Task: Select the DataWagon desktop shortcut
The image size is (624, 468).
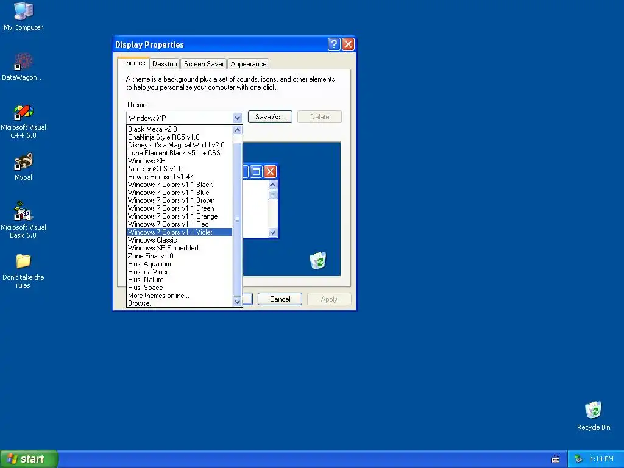Action: [x=23, y=66]
